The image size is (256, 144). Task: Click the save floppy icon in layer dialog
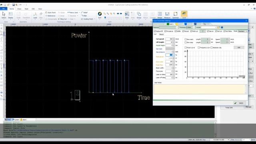point(222,28)
